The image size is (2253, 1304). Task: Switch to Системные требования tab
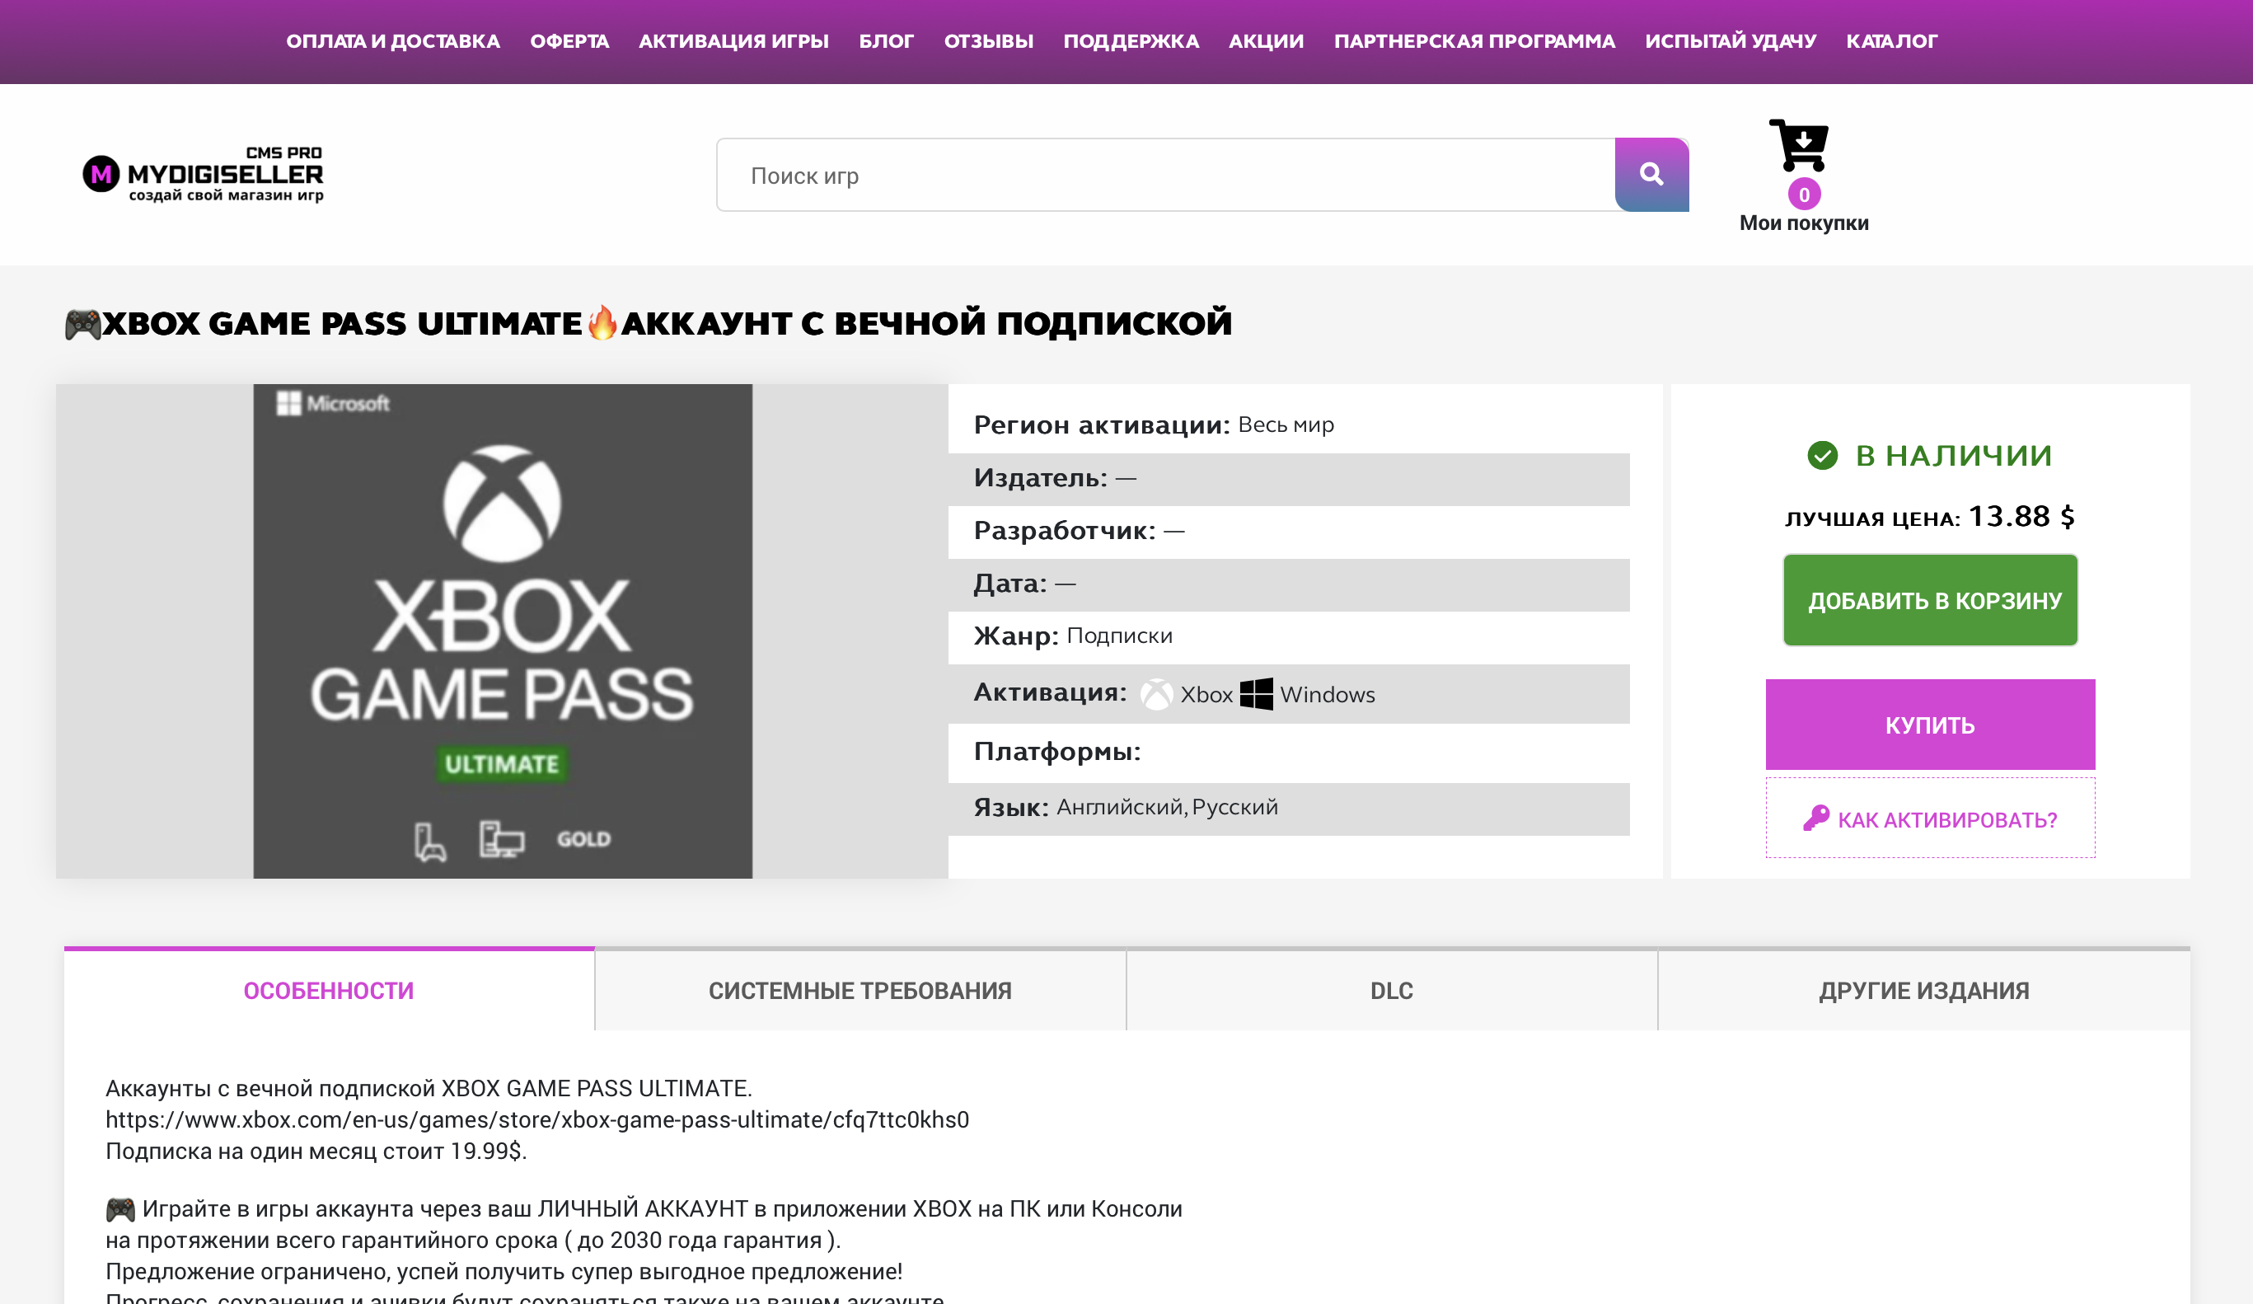tap(860, 990)
